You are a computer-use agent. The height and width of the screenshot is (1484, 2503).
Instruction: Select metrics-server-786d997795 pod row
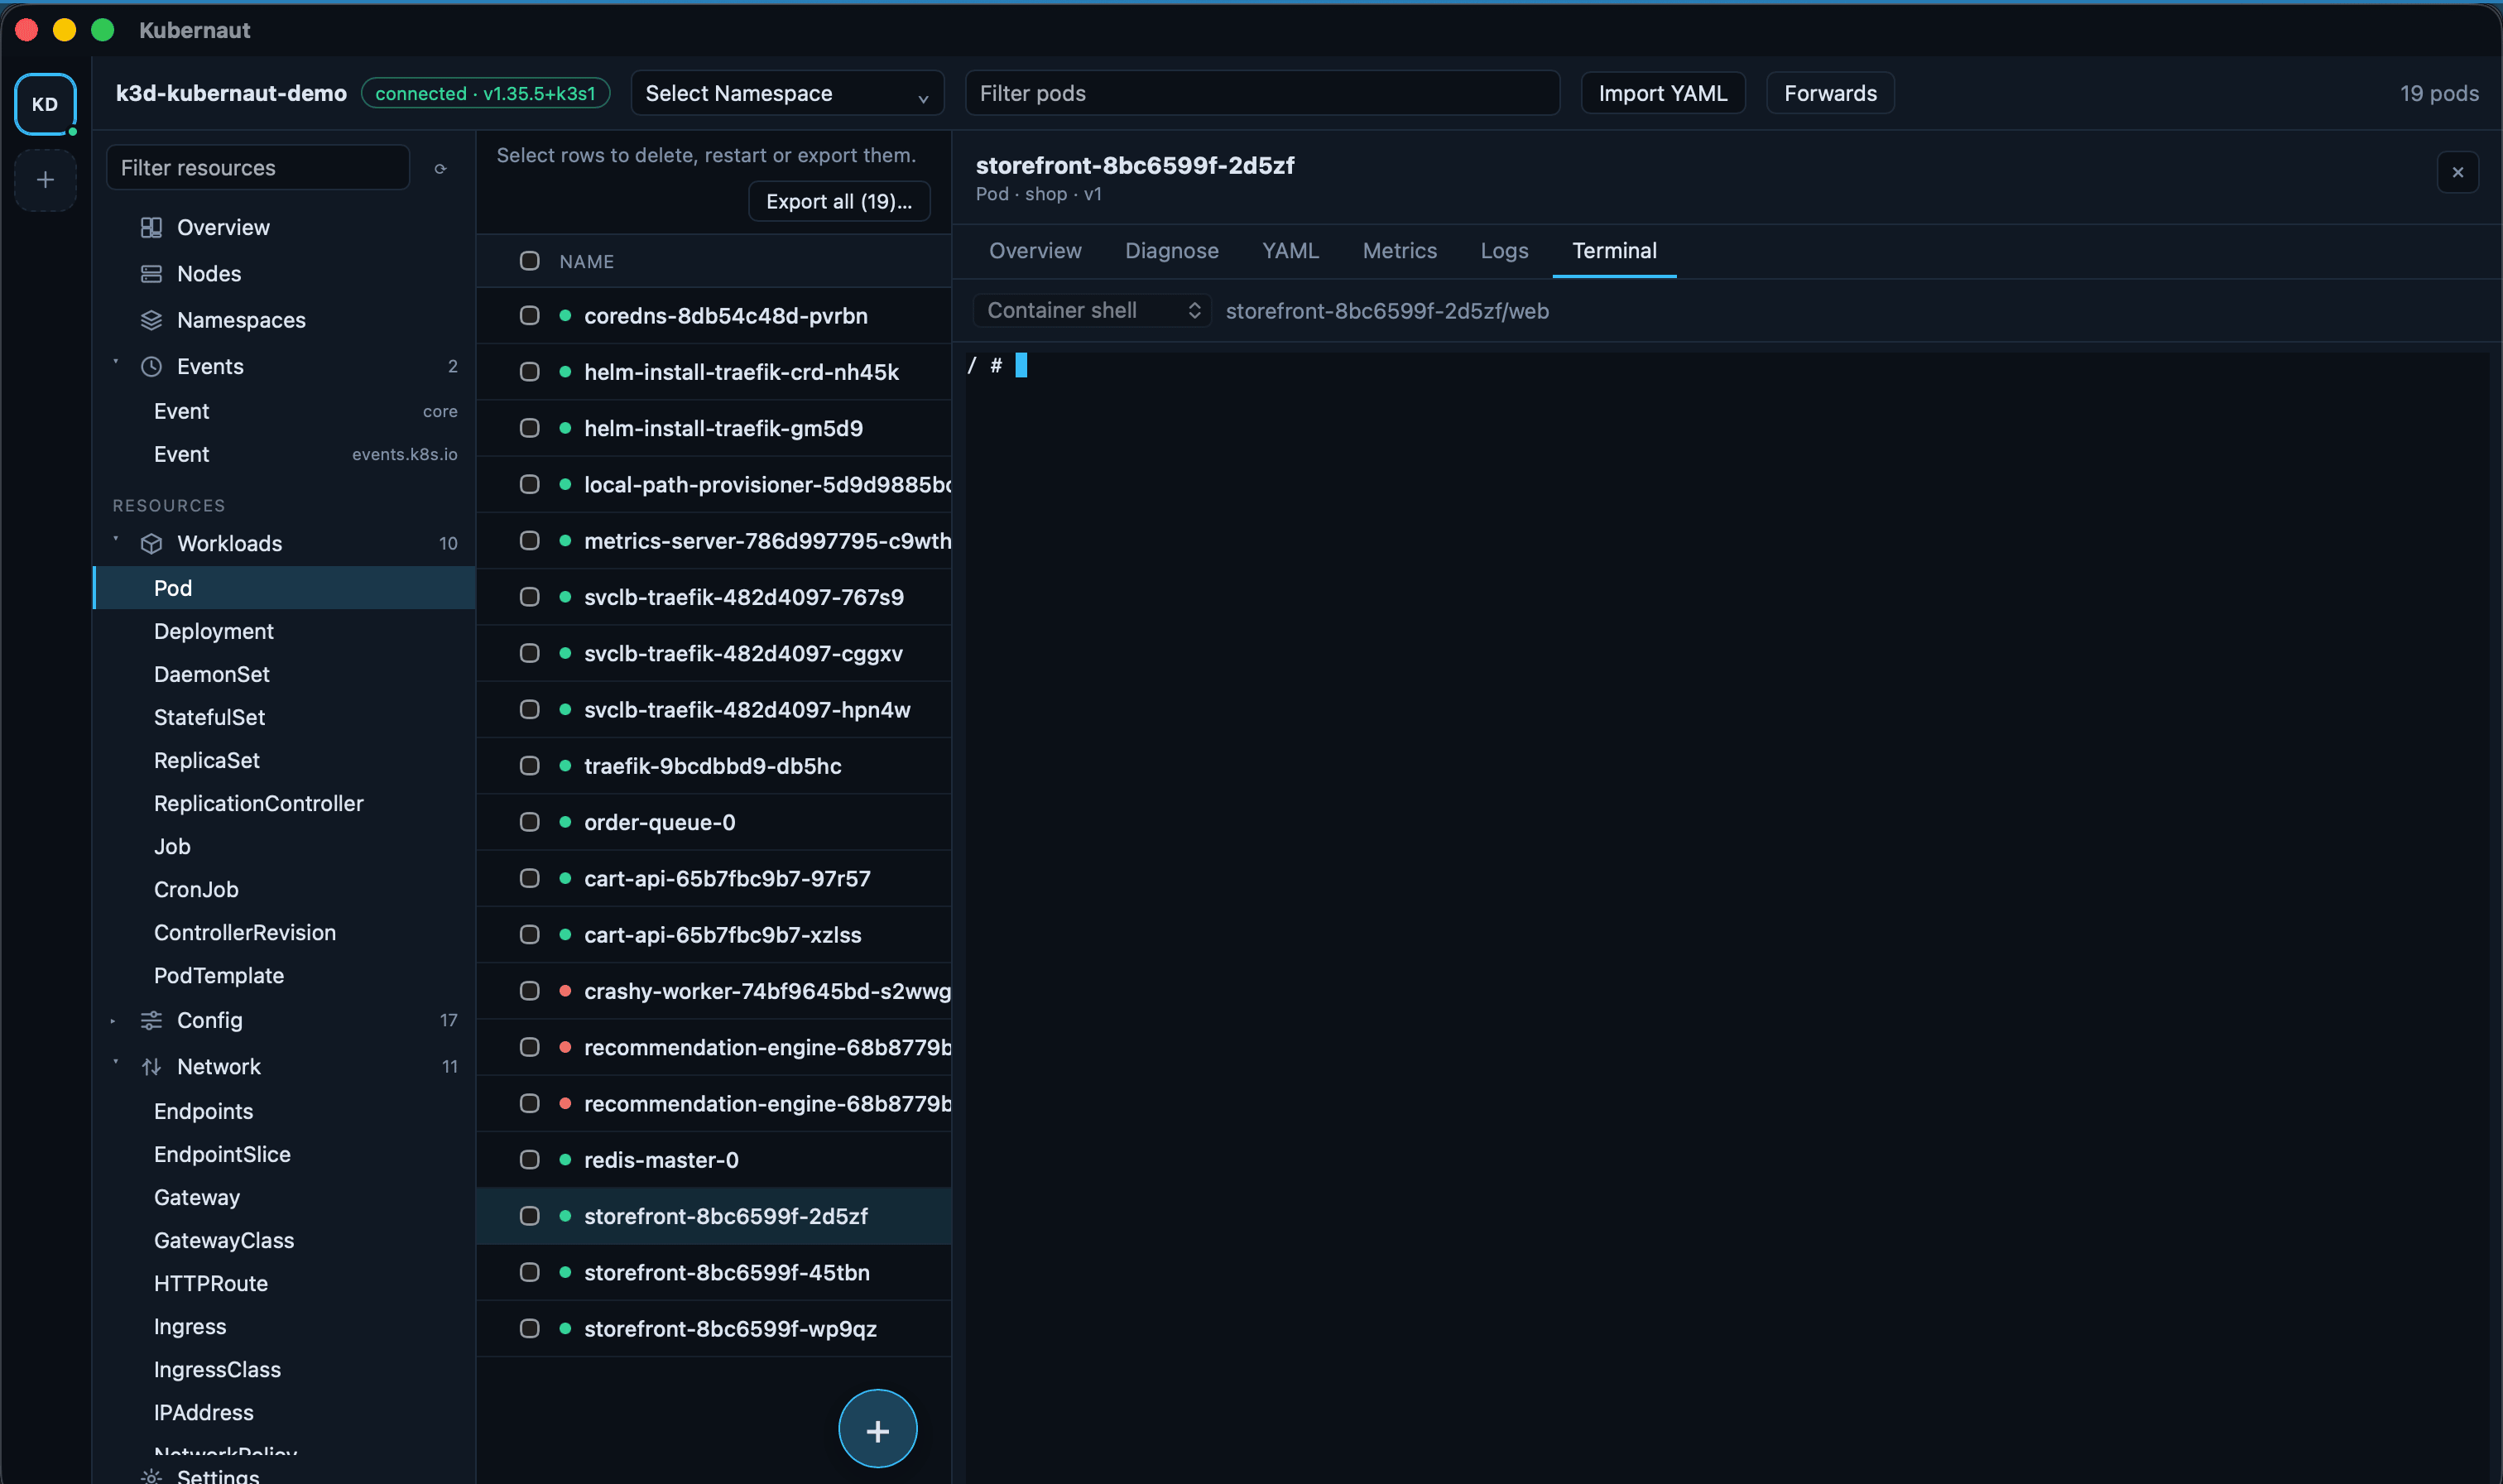tap(714, 541)
